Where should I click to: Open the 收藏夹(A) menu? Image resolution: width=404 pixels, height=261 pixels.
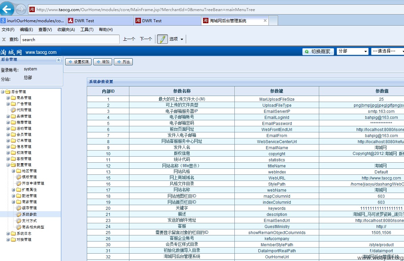coord(66,30)
